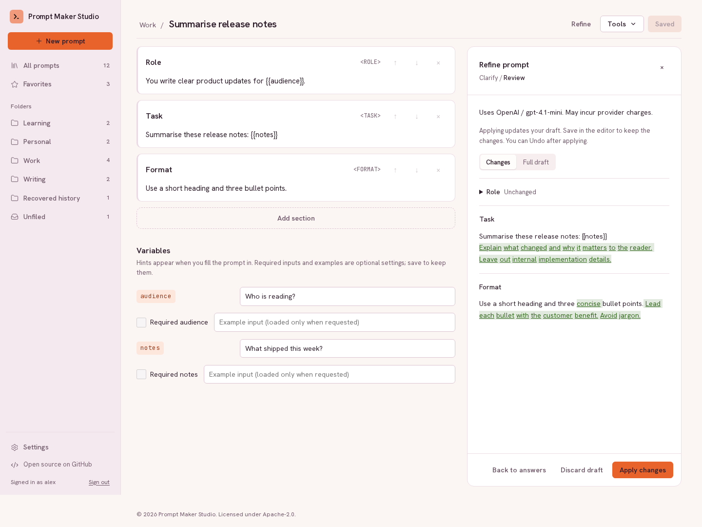
Task: Switch to the Full draft tab
Action: (536, 162)
